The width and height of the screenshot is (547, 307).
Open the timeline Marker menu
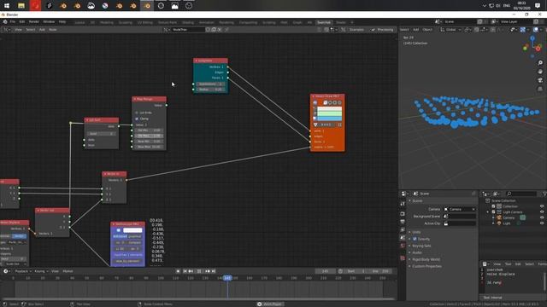[x=68, y=271]
